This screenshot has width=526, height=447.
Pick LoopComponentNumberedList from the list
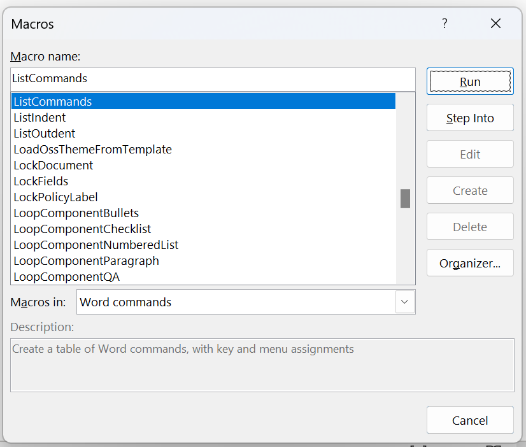[x=203, y=245]
